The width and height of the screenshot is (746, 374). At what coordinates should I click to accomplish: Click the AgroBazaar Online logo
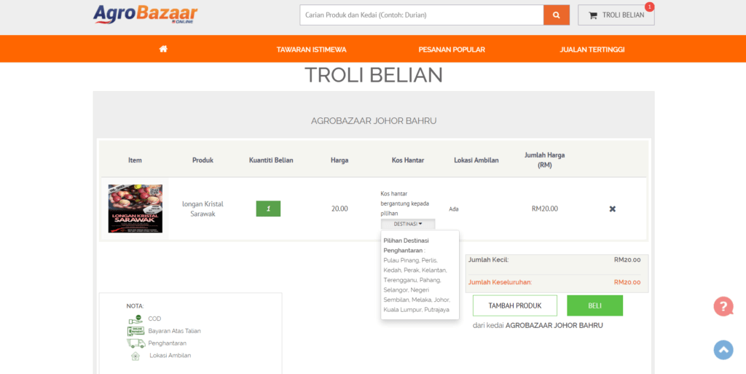pyautogui.click(x=145, y=15)
